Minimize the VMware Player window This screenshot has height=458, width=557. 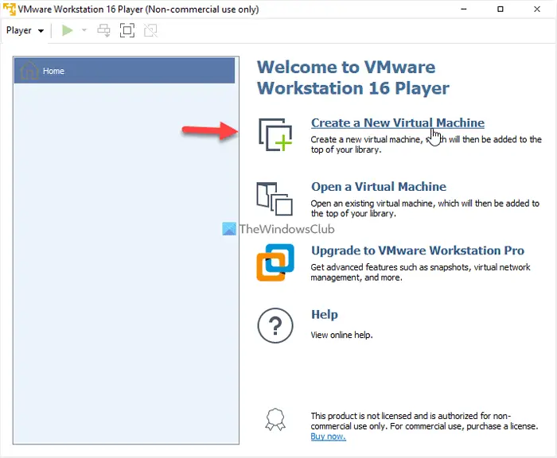pyautogui.click(x=464, y=10)
